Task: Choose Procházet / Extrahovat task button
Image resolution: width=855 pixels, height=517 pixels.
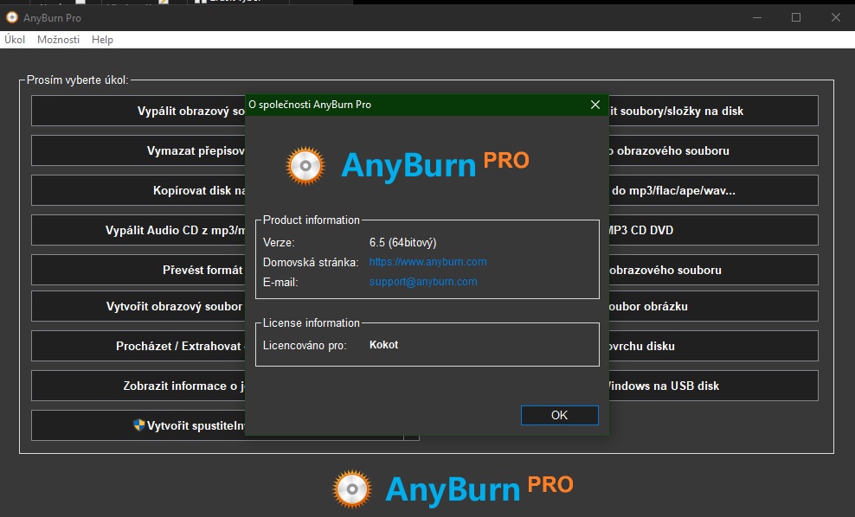Action: (x=138, y=346)
